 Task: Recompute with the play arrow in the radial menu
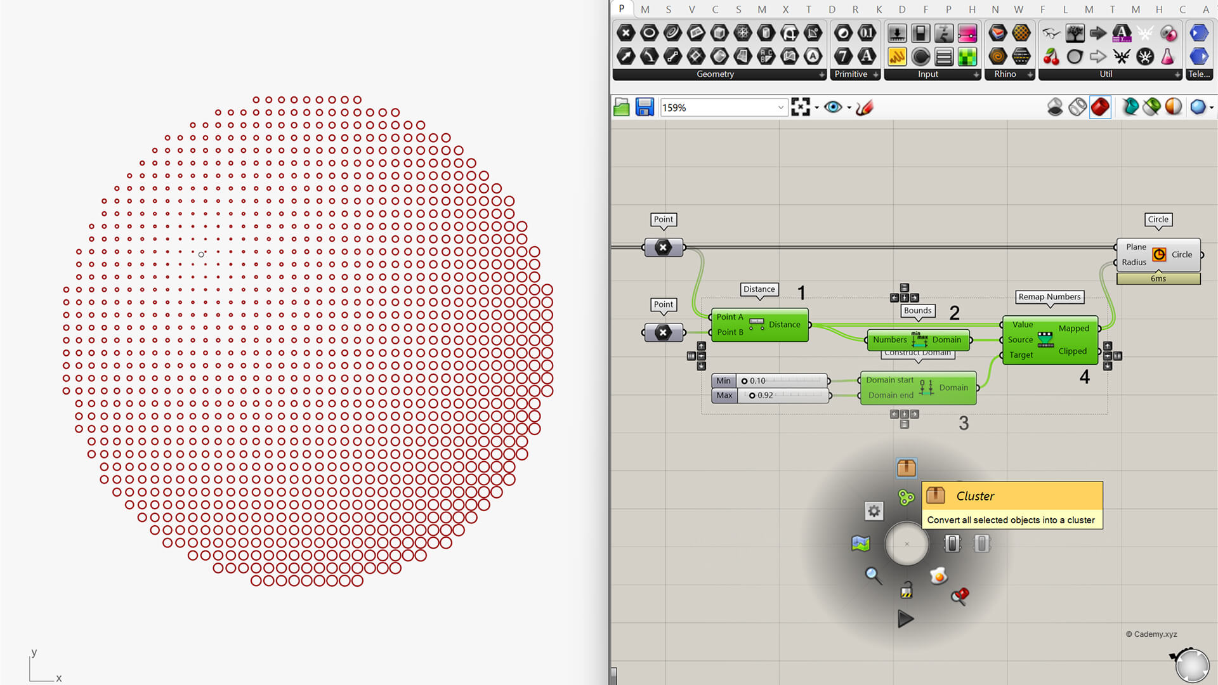[906, 619]
